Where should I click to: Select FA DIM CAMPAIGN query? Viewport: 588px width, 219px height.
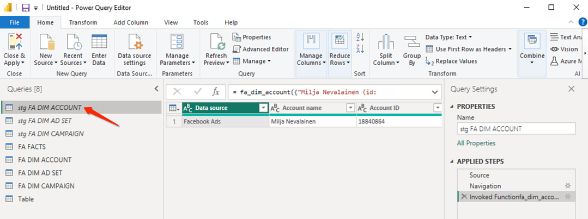(81, 186)
